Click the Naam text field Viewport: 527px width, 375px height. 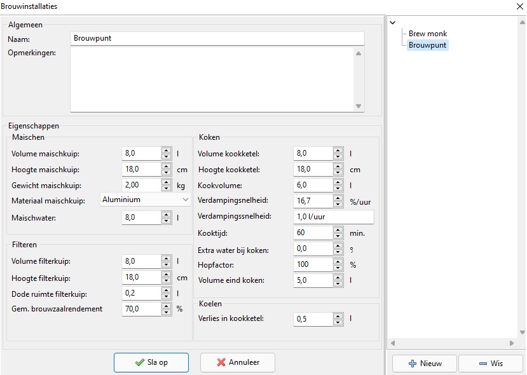(x=217, y=39)
